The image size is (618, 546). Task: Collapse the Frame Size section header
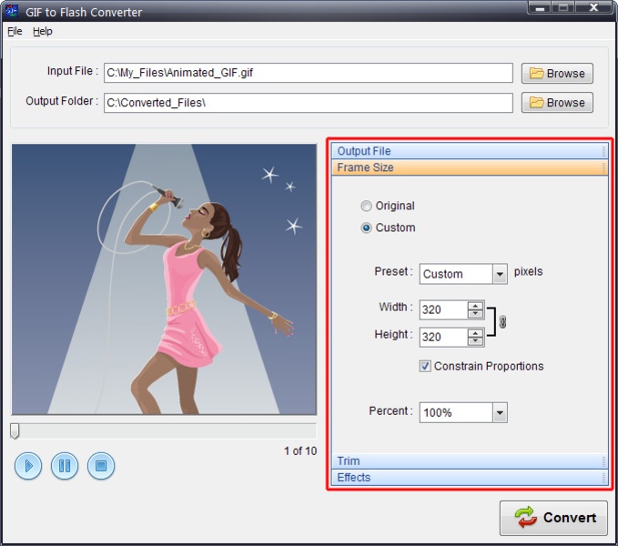470,167
